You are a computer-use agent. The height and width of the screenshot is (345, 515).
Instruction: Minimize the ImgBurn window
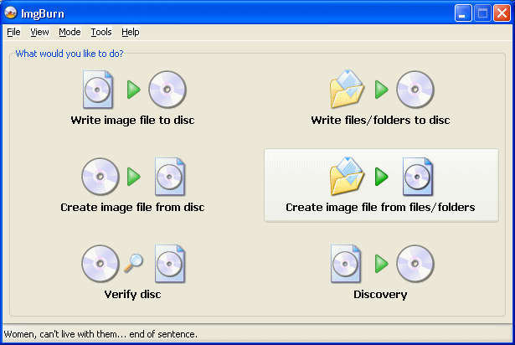coord(463,13)
